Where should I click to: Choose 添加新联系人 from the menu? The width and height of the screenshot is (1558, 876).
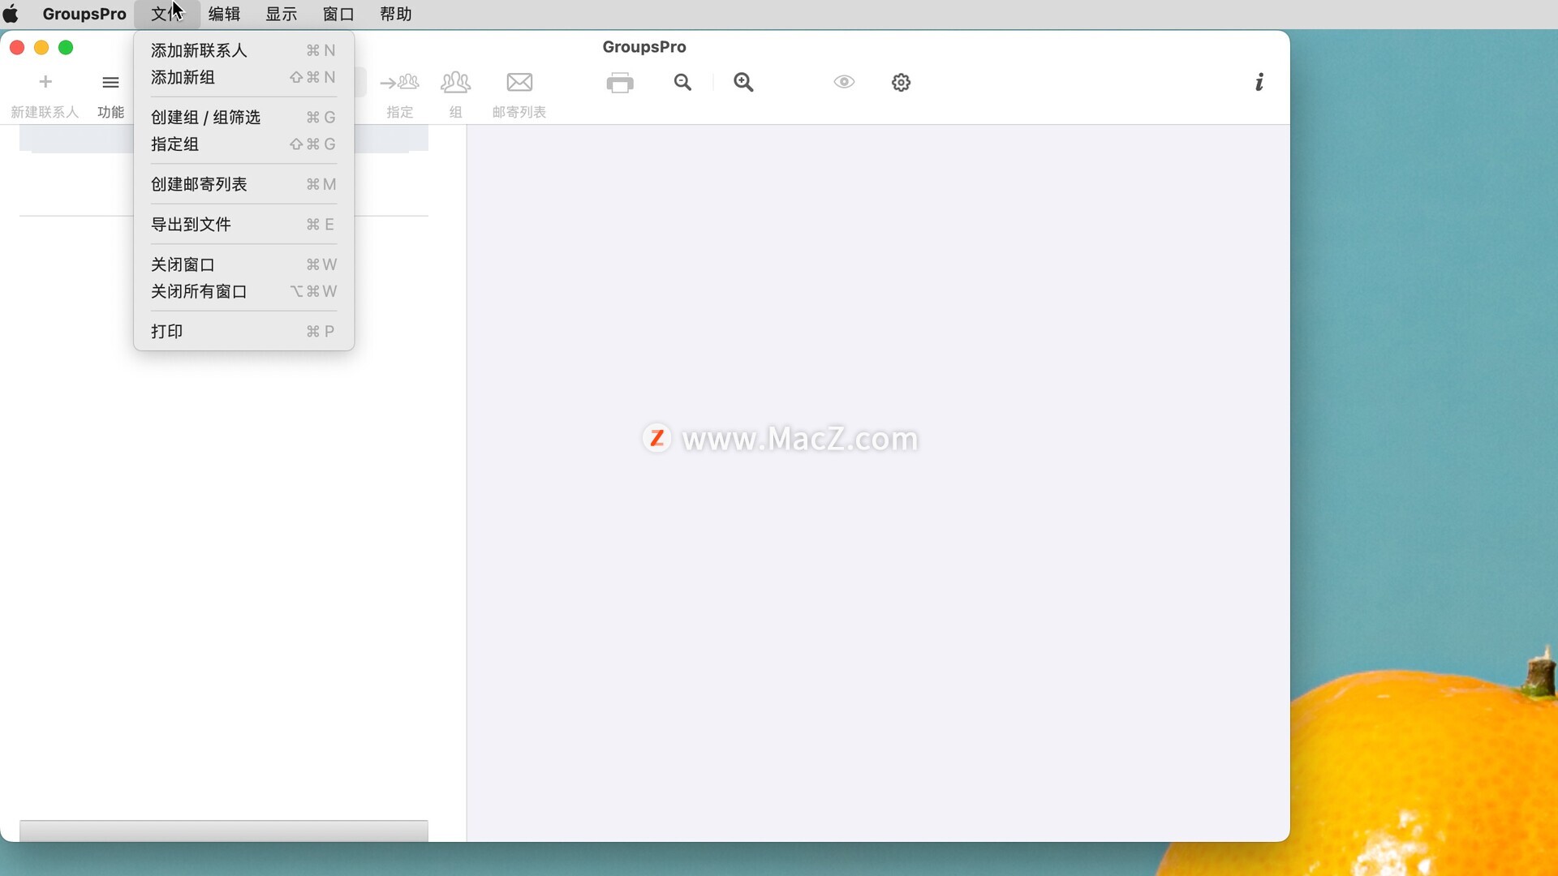(x=243, y=50)
